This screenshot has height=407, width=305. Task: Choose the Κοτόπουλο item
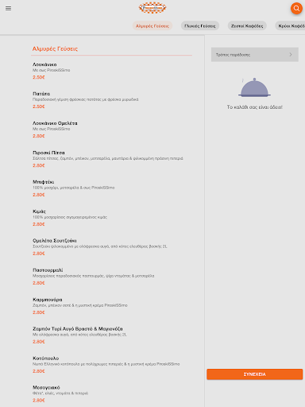pos(111,365)
